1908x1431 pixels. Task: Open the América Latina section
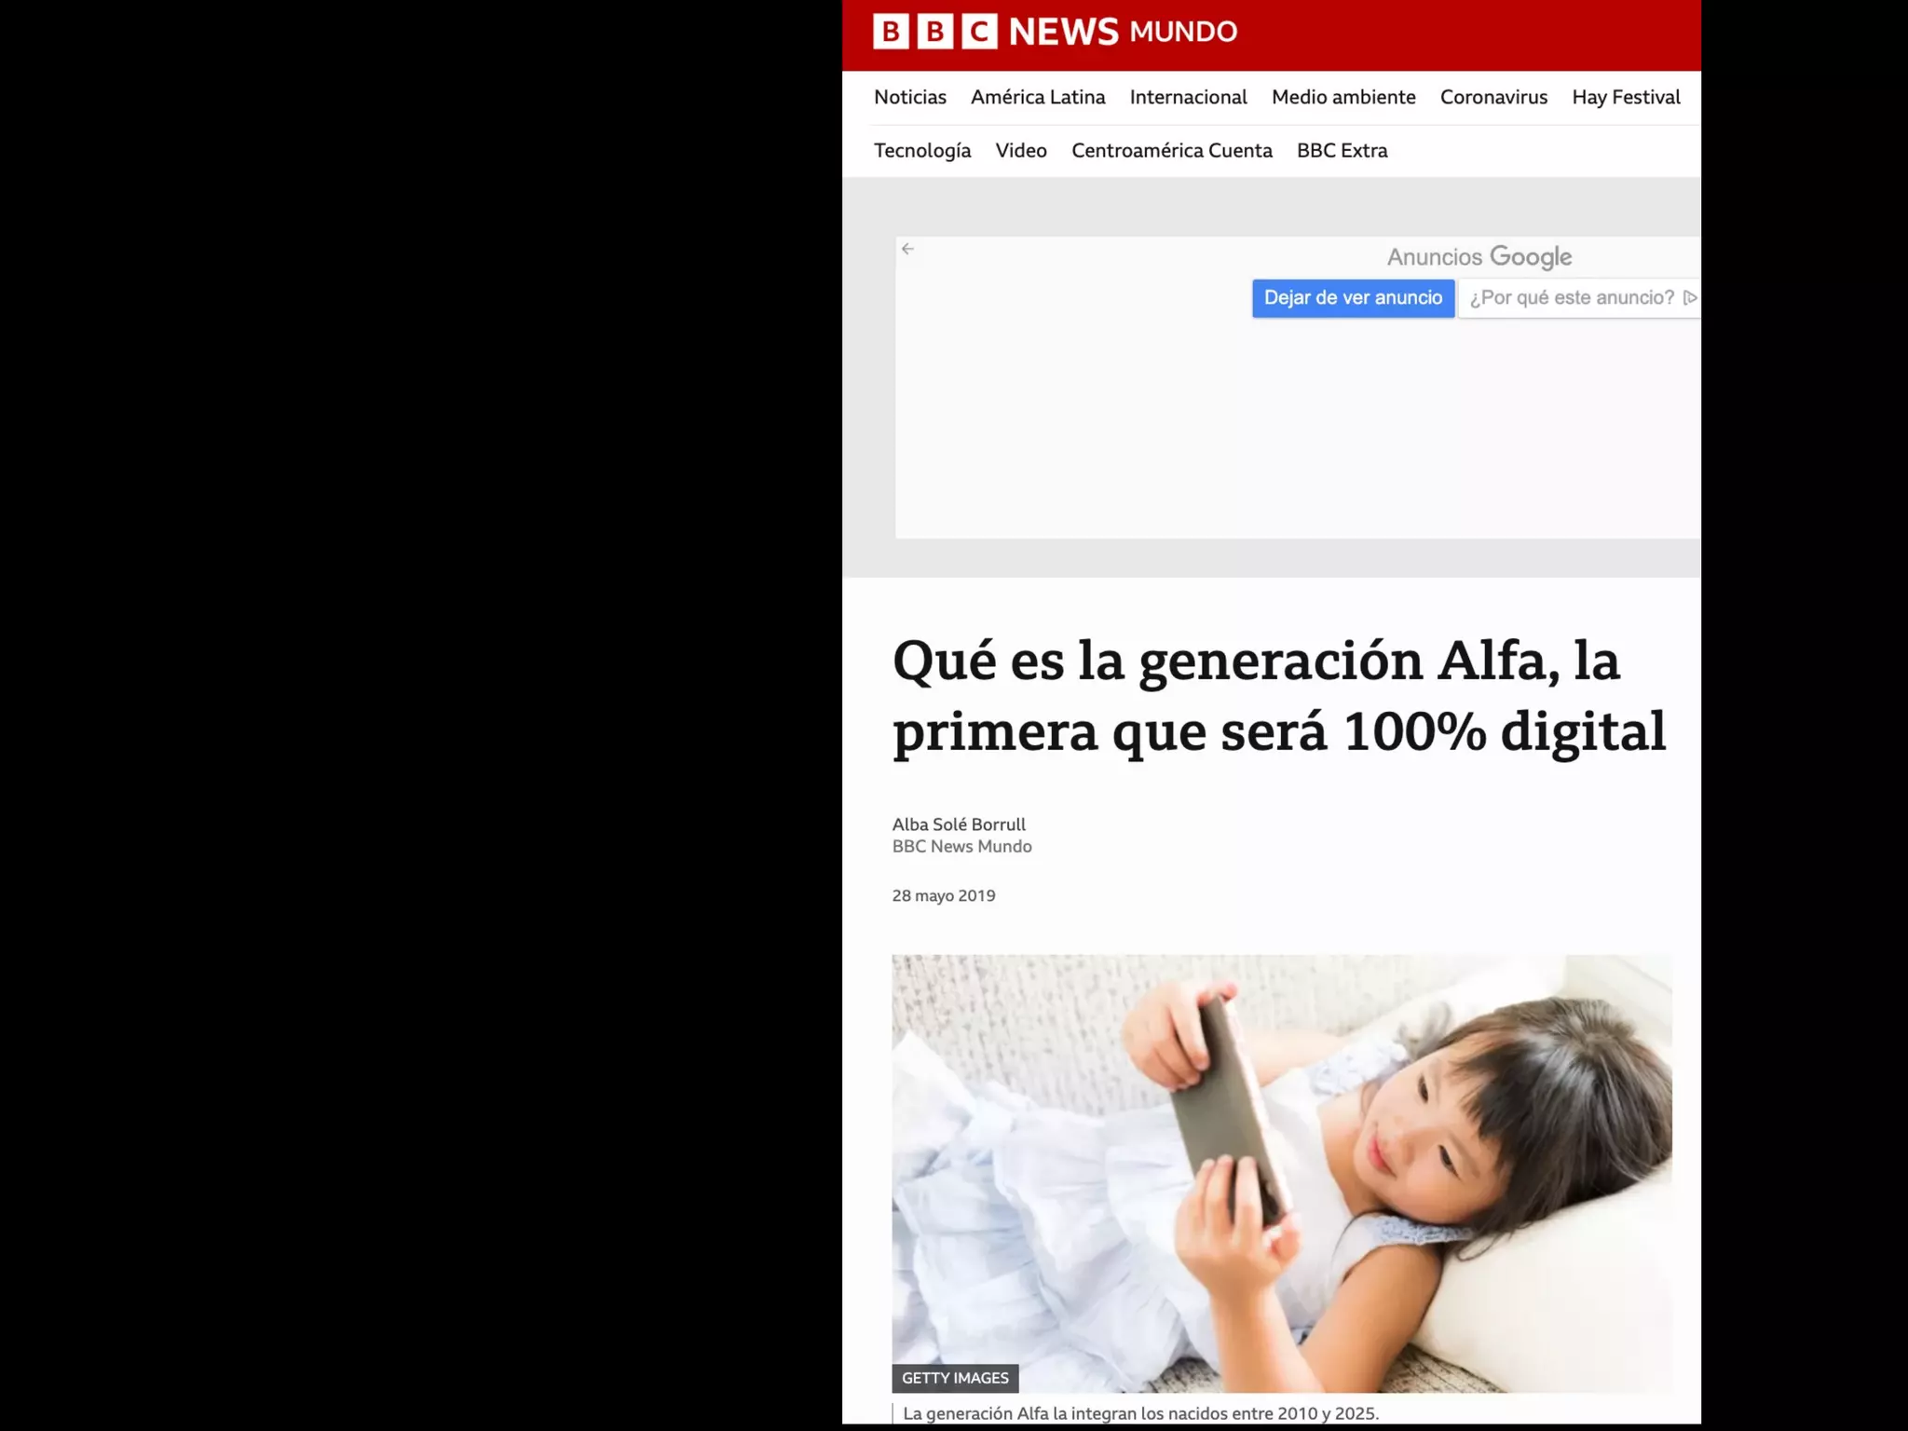point(1038,97)
